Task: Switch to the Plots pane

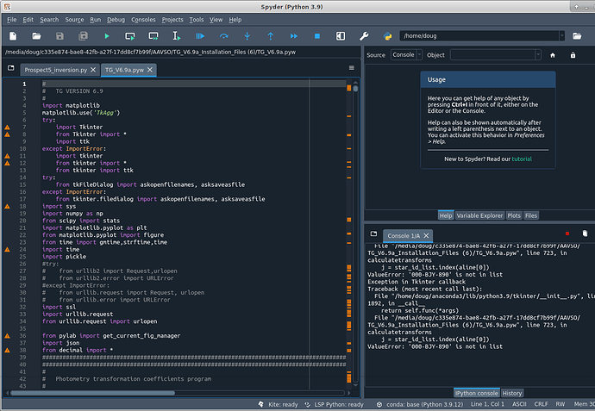Action: pos(514,215)
